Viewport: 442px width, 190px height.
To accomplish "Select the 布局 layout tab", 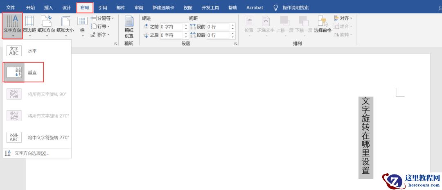I will click(x=85, y=8).
